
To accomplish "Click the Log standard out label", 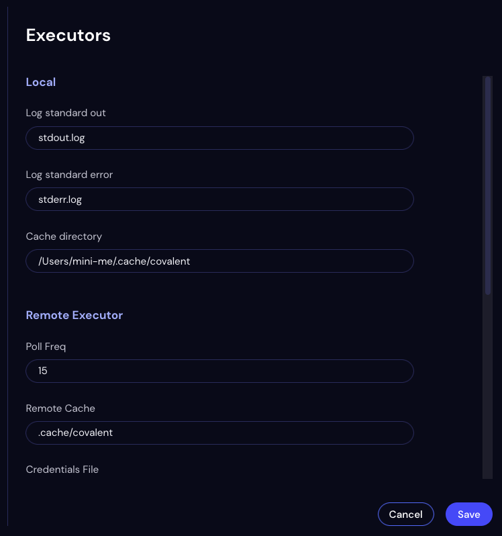I will (66, 113).
